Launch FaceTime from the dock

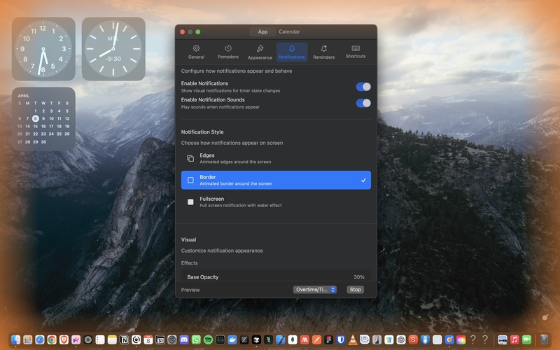point(526,339)
